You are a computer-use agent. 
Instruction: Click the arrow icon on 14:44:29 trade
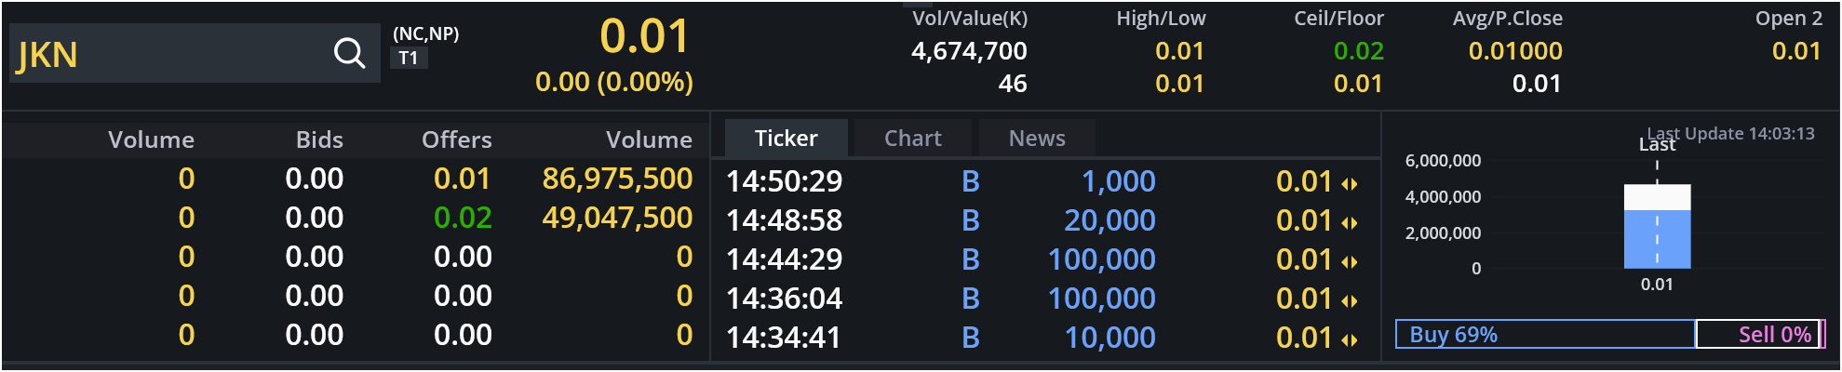click(1349, 262)
